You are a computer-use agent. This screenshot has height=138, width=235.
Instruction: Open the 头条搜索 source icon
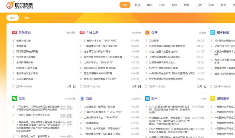coord(14,32)
